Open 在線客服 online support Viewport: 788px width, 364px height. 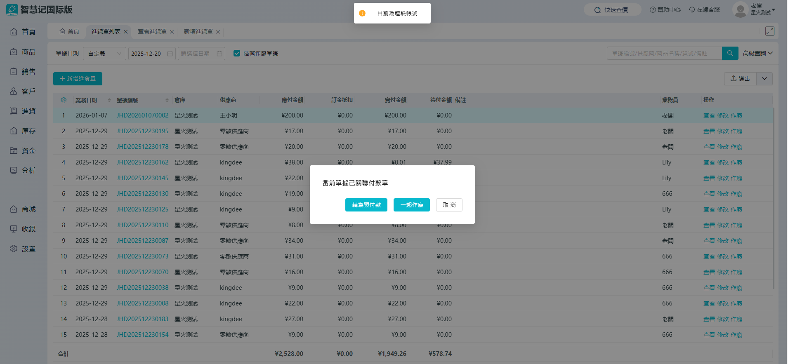[x=704, y=9]
